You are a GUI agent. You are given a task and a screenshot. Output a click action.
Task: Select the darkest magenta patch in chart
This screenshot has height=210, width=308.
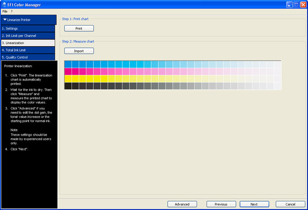68,71
